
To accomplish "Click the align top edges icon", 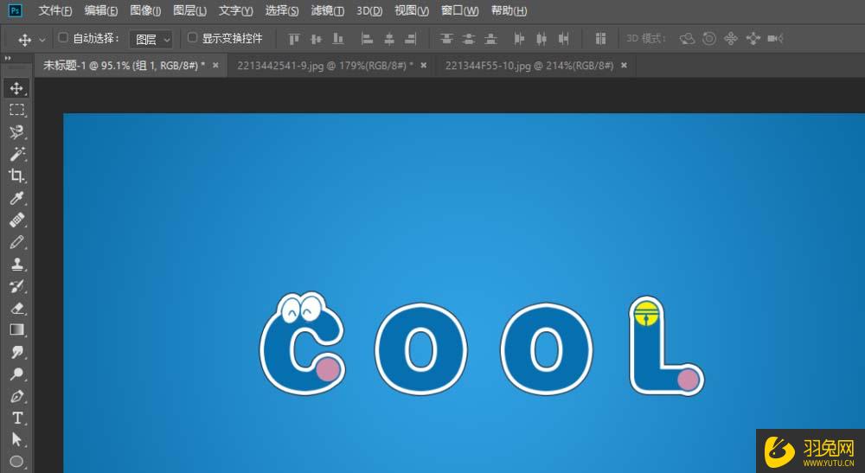I will point(294,39).
